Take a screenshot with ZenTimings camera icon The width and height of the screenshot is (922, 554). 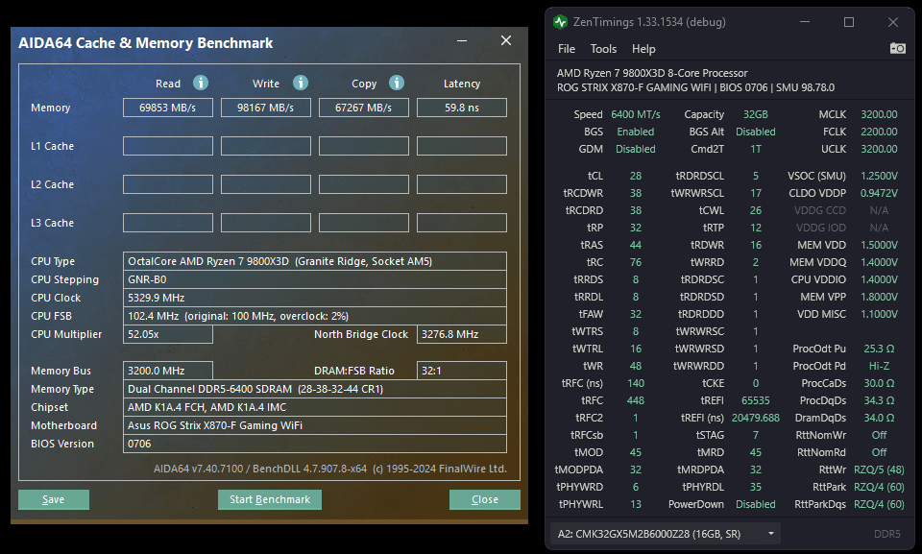point(897,48)
